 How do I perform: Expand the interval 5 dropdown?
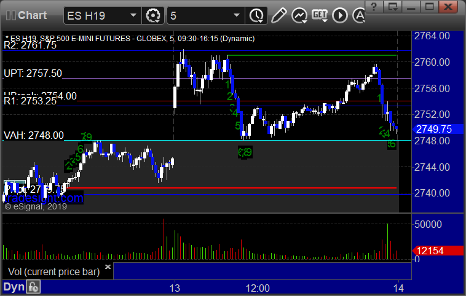point(237,15)
